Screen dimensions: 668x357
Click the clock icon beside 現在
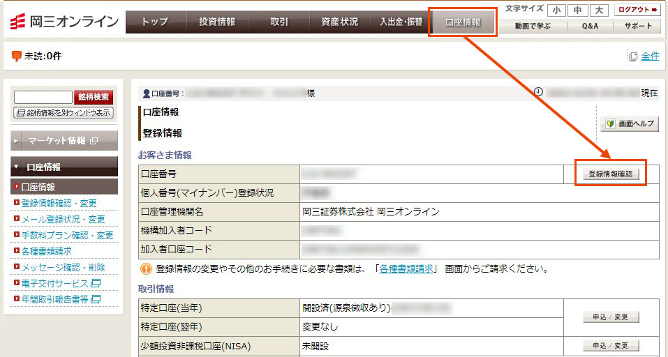538,91
